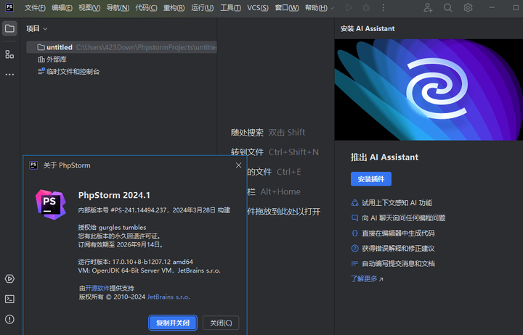Image resolution: width=523 pixels, height=335 pixels.
Task: Click the 直接在编辑器中生成代码 text
Action: click(x=398, y=233)
